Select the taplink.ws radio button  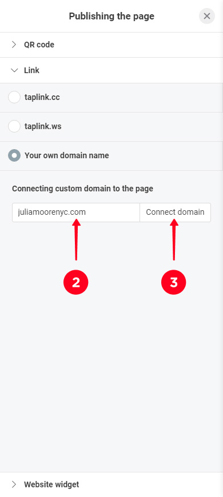click(14, 126)
